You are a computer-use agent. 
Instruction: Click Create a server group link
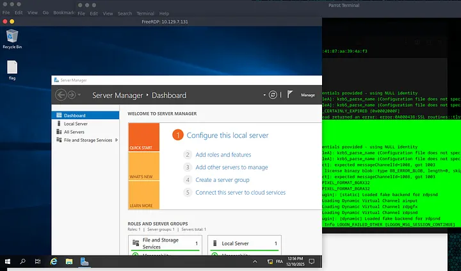click(x=222, y=180)
